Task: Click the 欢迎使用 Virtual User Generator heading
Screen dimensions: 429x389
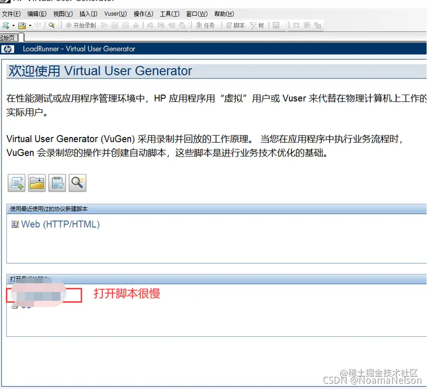Action: [100, 71]
